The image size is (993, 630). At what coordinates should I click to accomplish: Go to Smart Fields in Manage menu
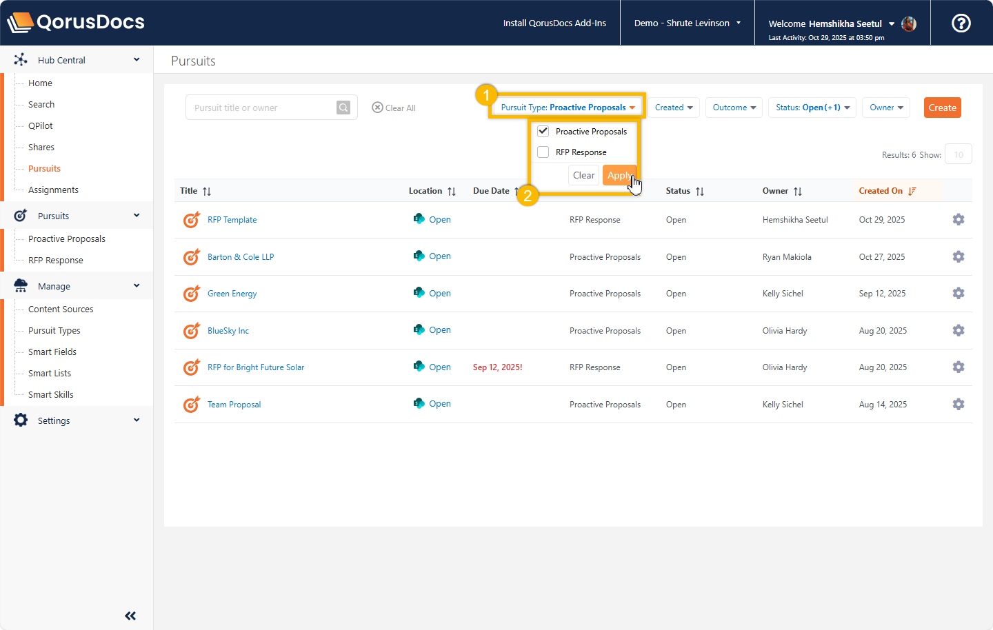point(52,352)
